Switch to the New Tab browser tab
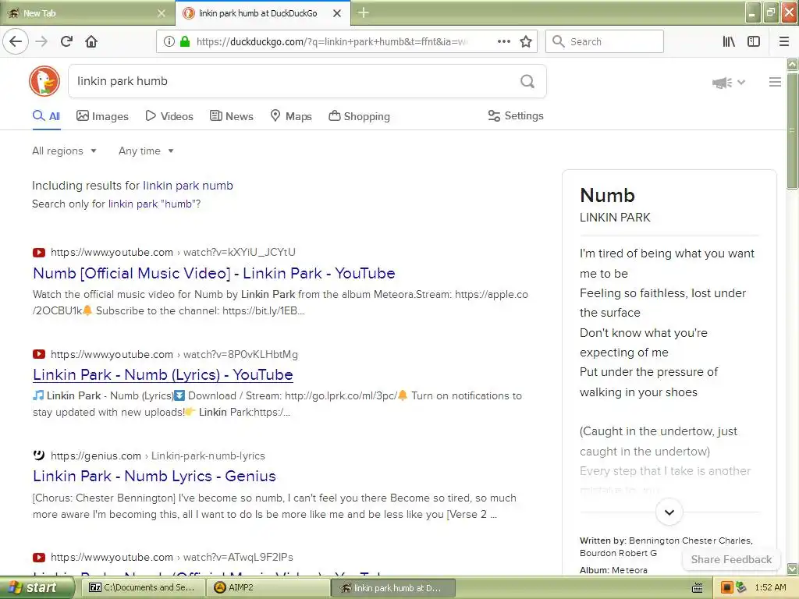Screen dimensions: 799x599 [87, 13]
